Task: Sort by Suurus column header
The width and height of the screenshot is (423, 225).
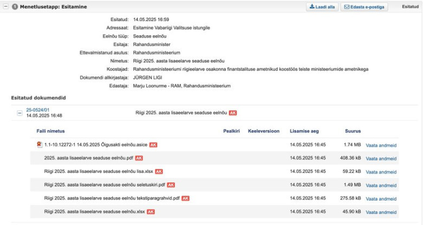Action: [352, 131]
